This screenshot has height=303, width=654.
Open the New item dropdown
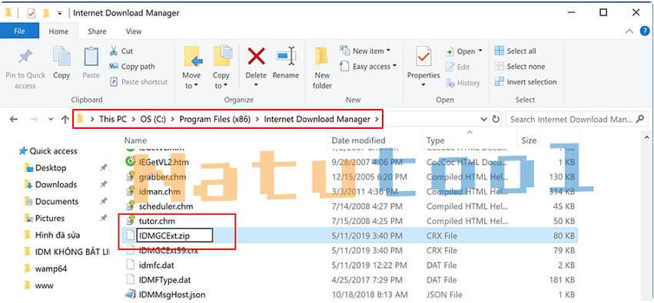pos(365,51)
